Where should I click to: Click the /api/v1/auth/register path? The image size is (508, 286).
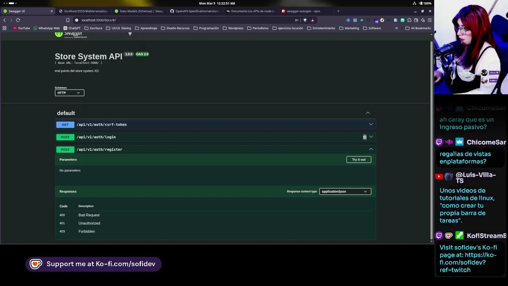(x=99, y=149)
